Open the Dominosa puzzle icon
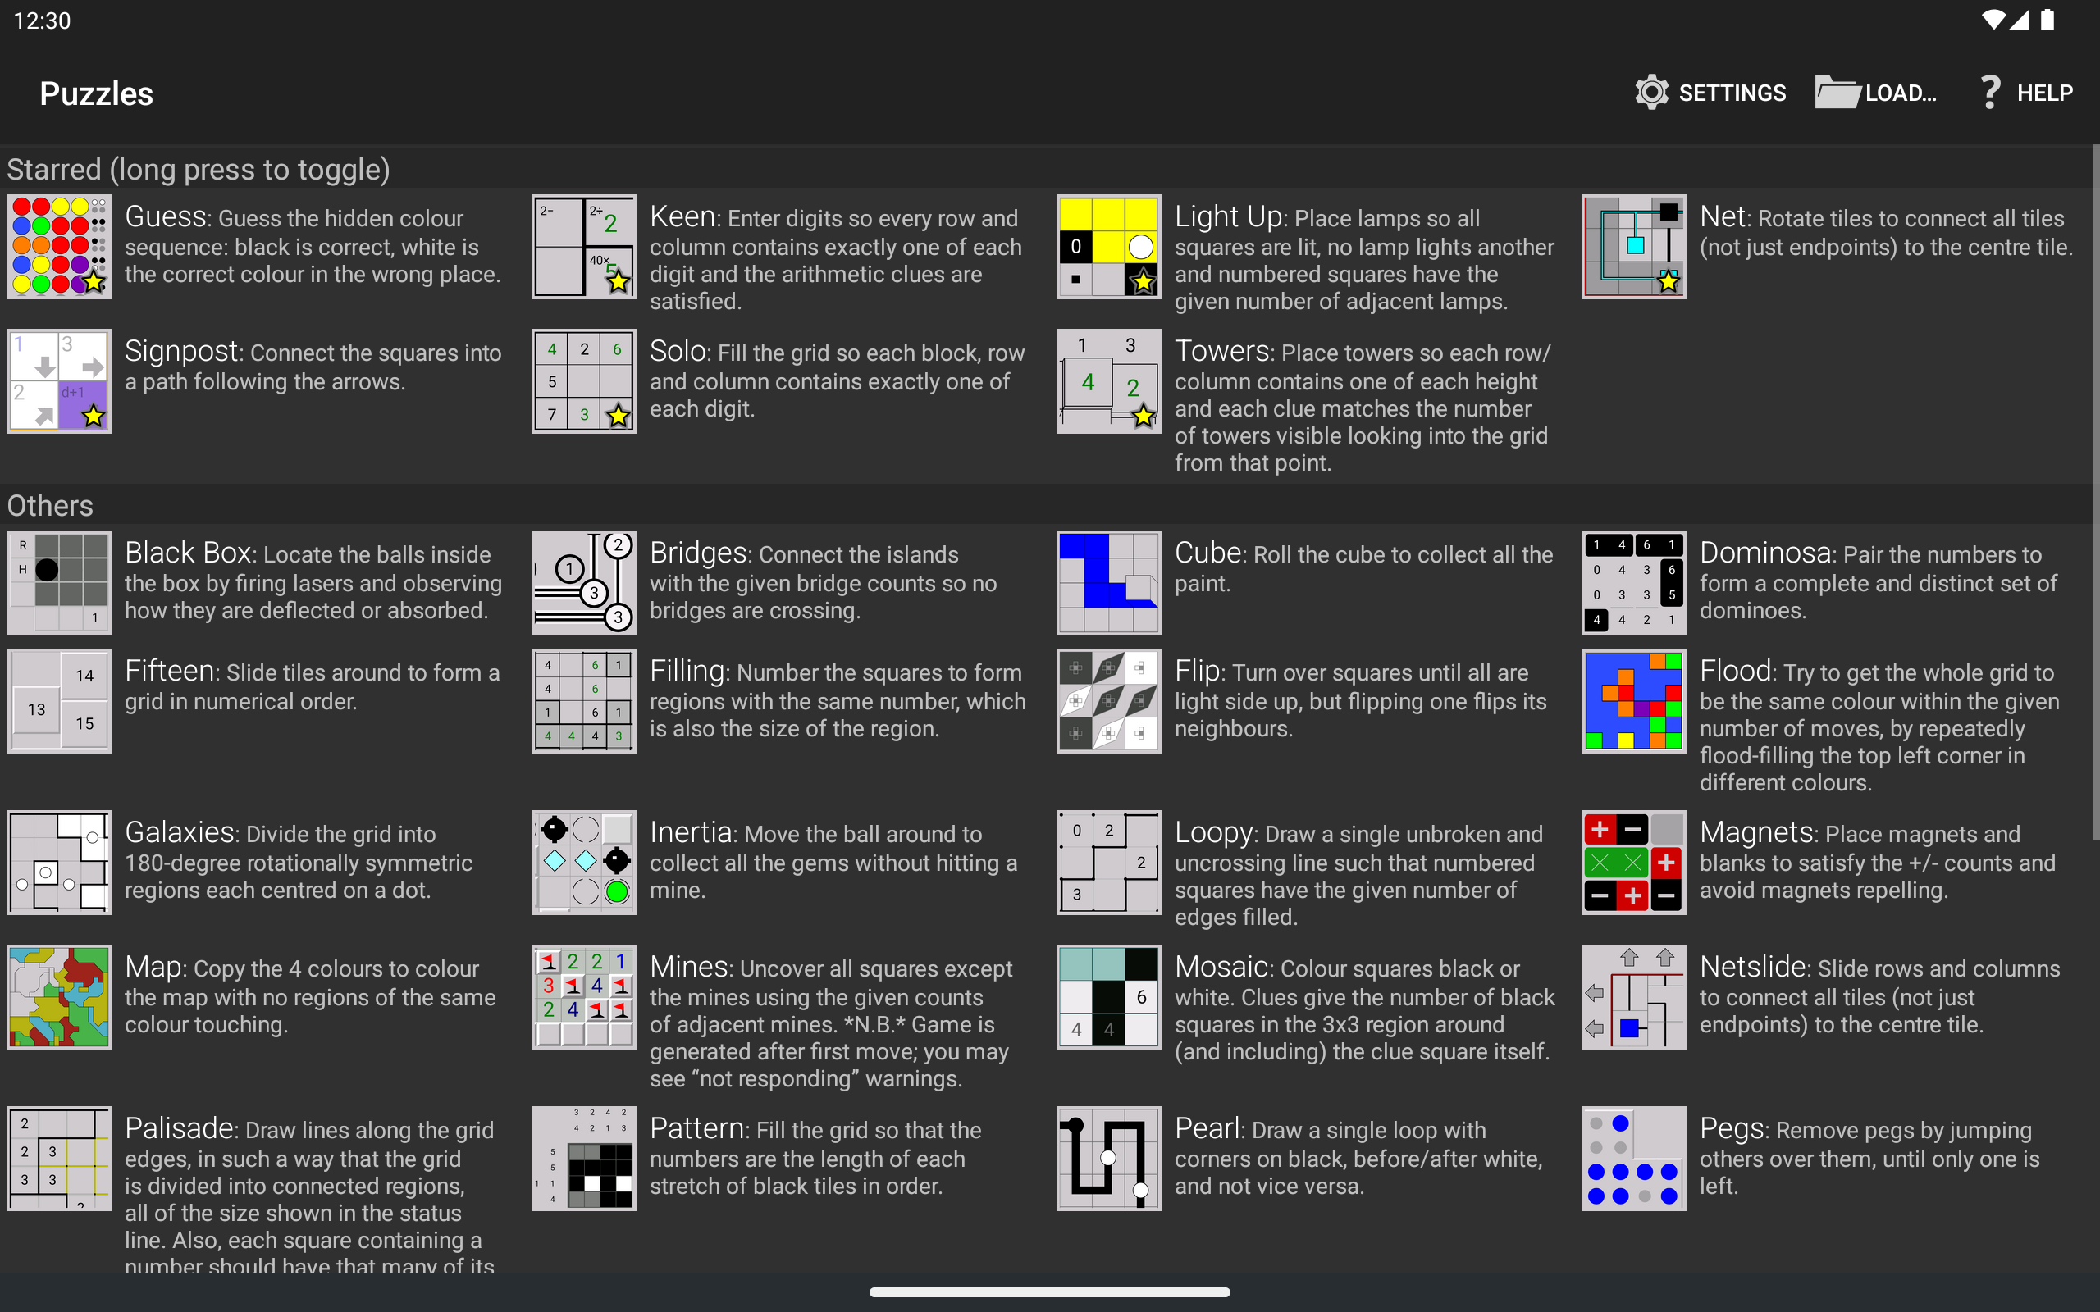Screen dimensions: 2100x1312 tap(1633, 582)
